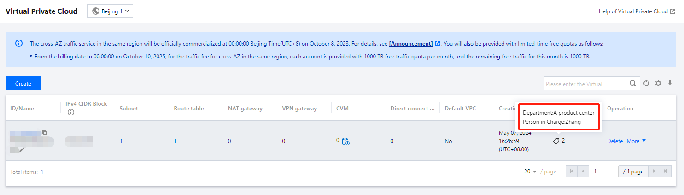Click the search magnifier icon
This screenshot has height=195, width=684.
tap(633, 84)
